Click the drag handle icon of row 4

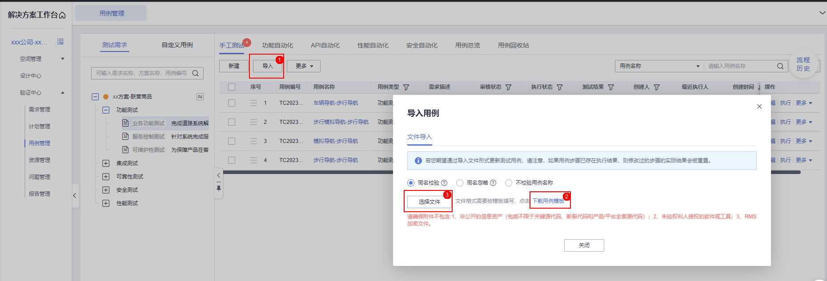(253, 160)
